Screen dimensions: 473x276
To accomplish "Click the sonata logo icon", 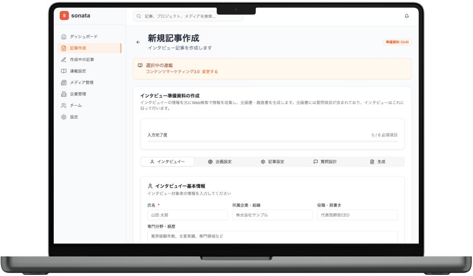I will click(x=64, y=15).
